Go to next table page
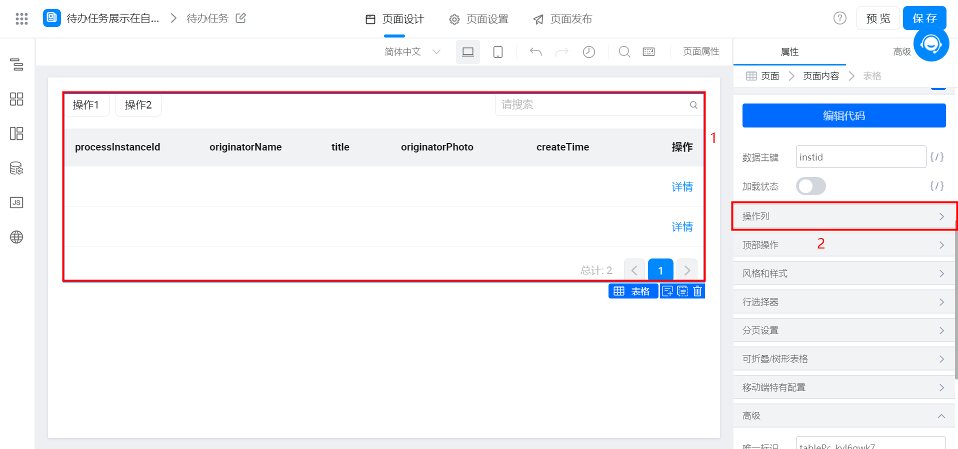 coord(687,270)
